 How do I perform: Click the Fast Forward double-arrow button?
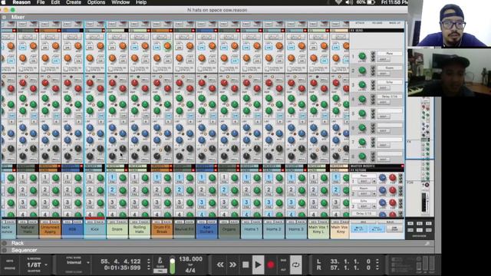232,264
